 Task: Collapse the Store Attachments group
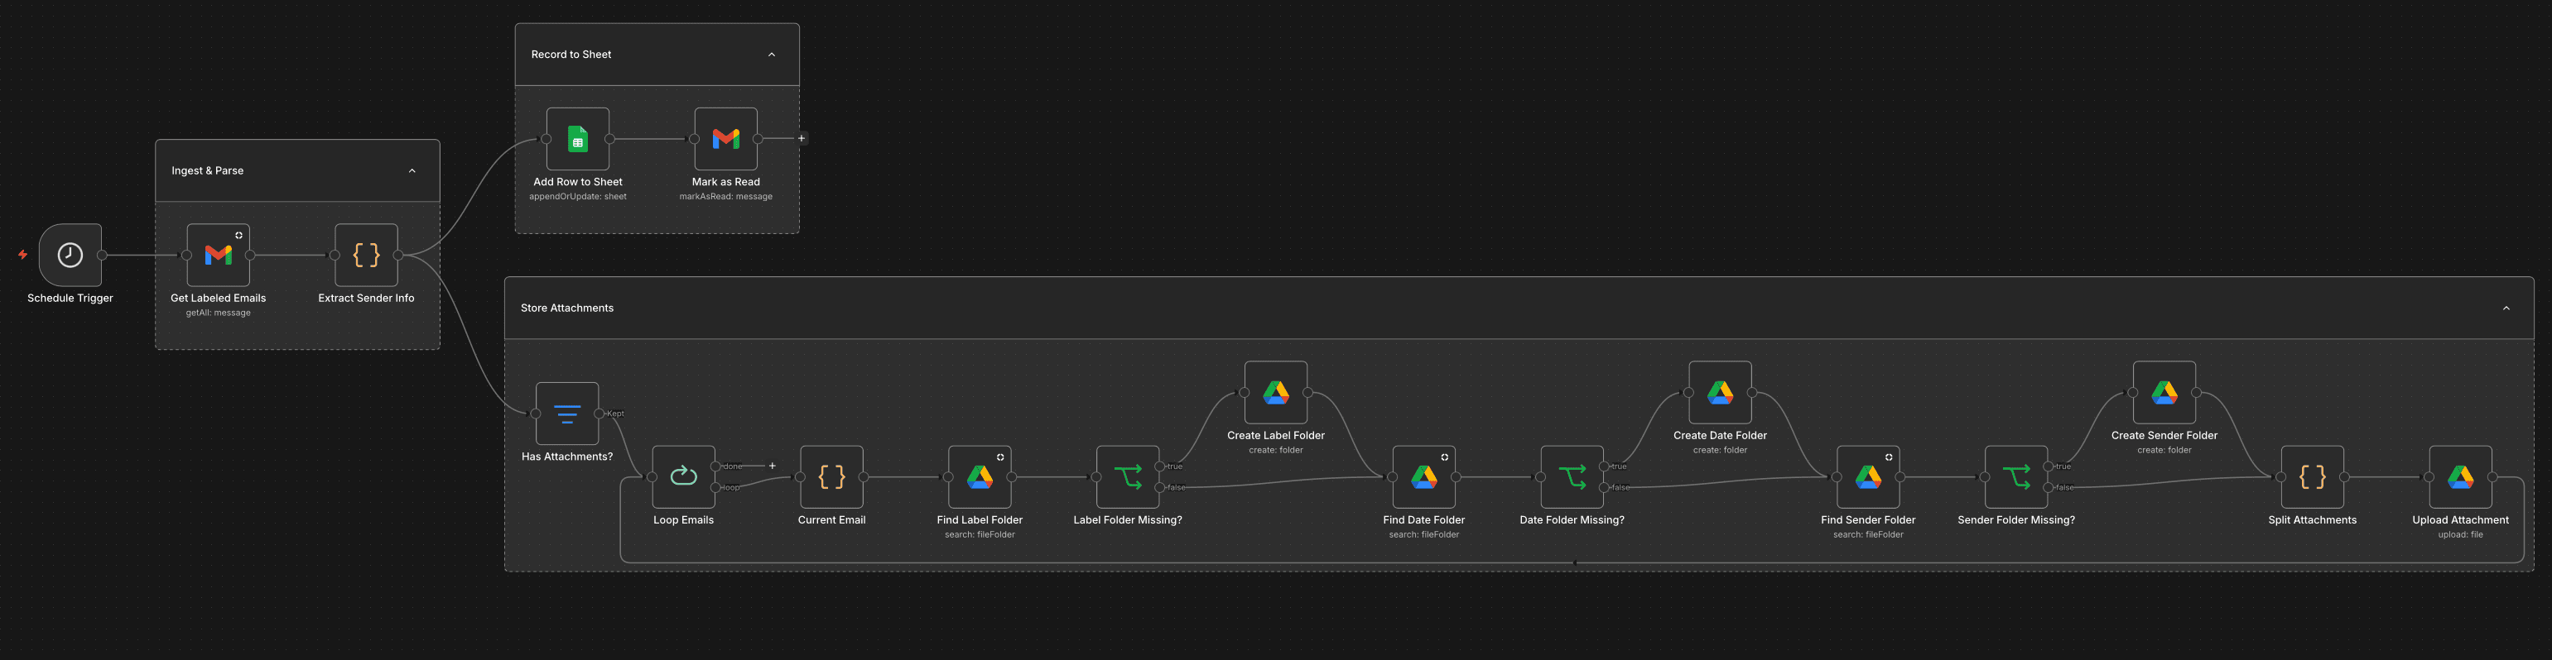pos(2506,308)
